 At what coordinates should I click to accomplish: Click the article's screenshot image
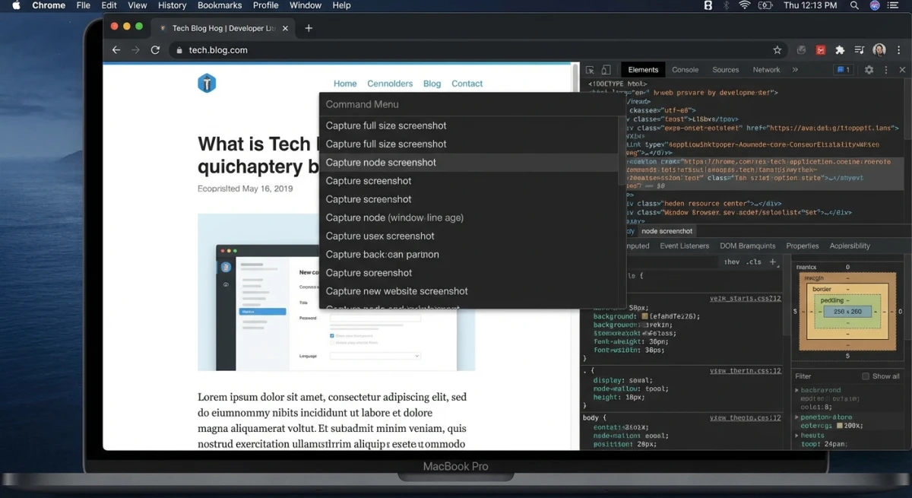point(336,292)
